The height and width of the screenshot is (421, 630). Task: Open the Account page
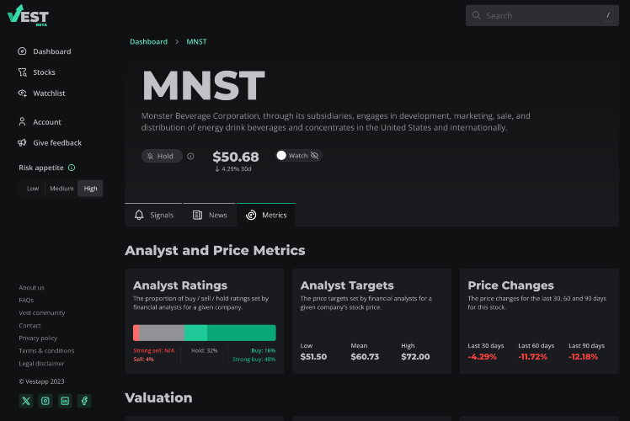click(x=47, y=122)
